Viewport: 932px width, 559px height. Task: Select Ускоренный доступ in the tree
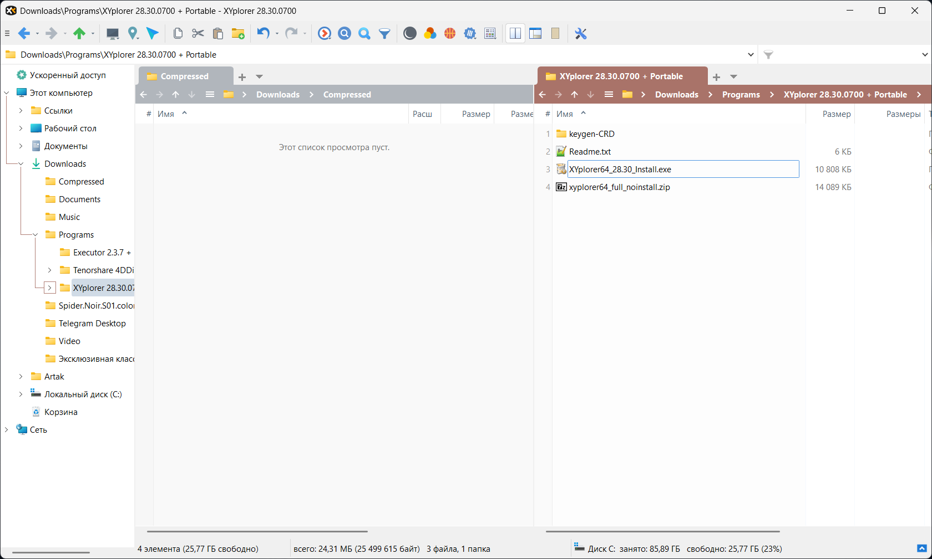pyautogui.click(x=68, y=75)
